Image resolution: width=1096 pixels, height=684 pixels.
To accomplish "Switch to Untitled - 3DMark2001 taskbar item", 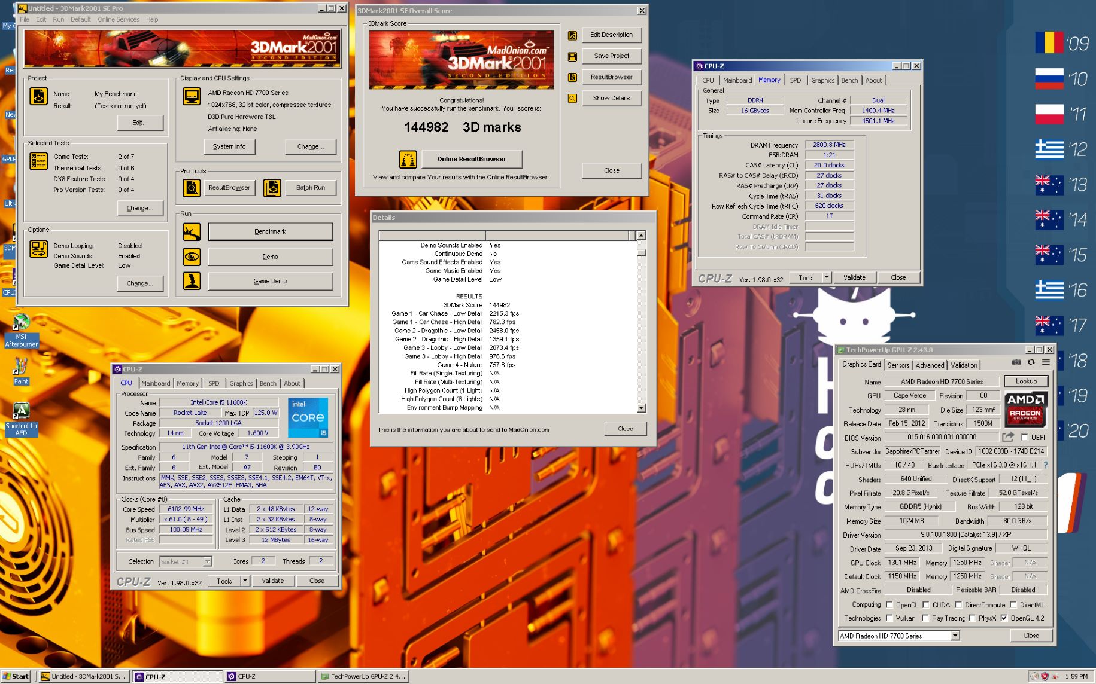I will (x=83, y=677).
